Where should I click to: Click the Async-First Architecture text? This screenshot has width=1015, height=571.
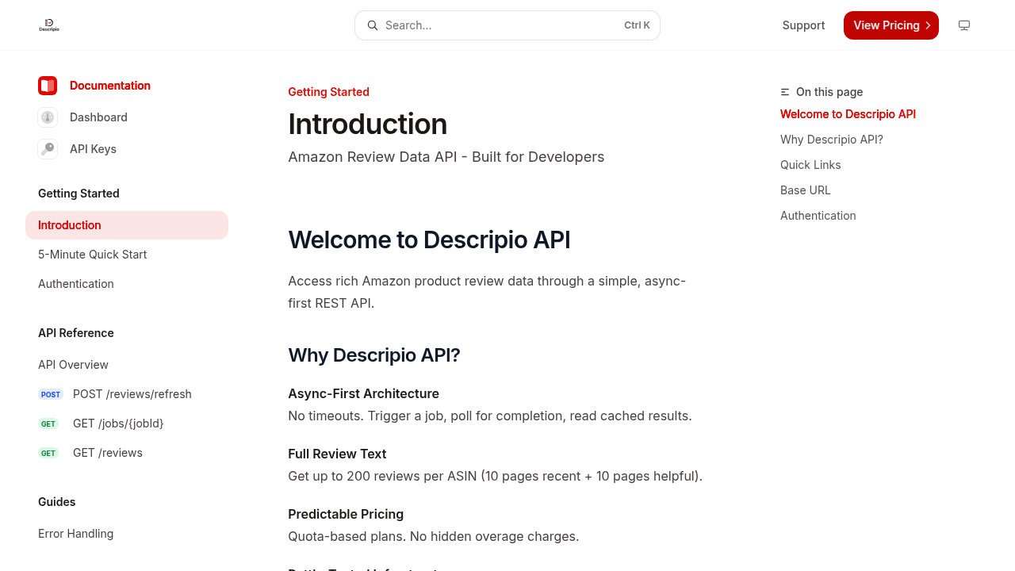363,393
